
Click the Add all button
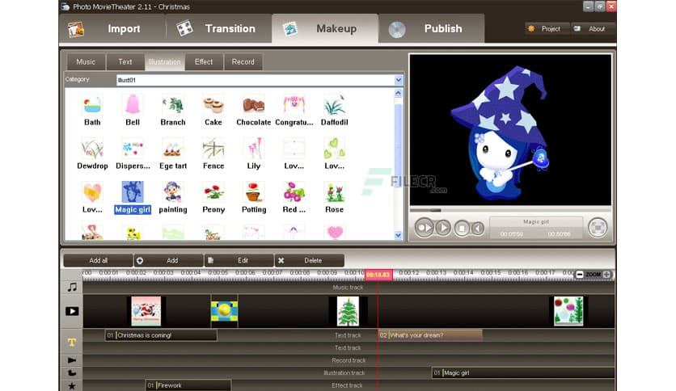tap(99, 260)
